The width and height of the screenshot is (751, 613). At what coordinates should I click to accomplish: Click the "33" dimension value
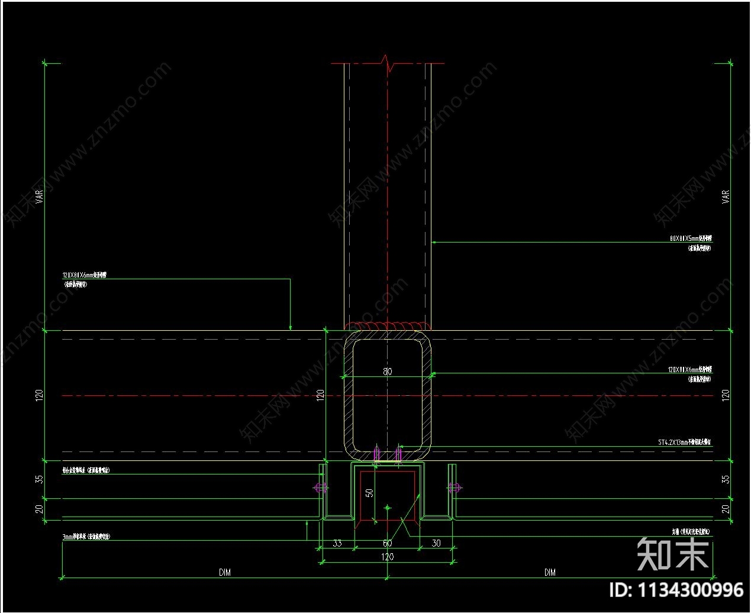337,543
